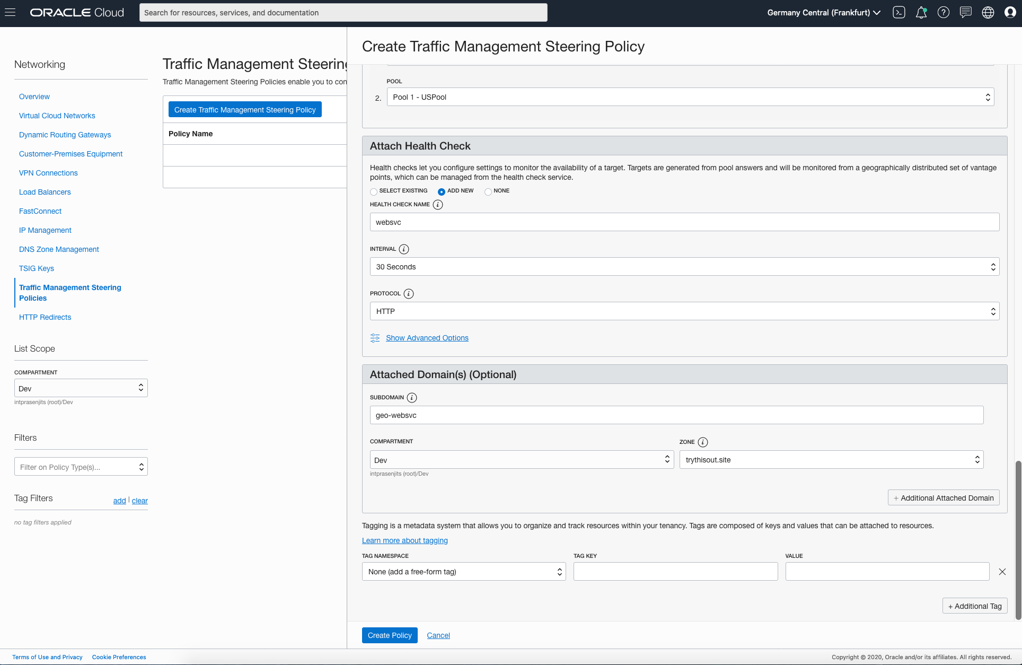Image resolution: width=1022 pixels, height=665 pixels.
Task: Open the user profile avatar menu
Action: [1010, 12]
